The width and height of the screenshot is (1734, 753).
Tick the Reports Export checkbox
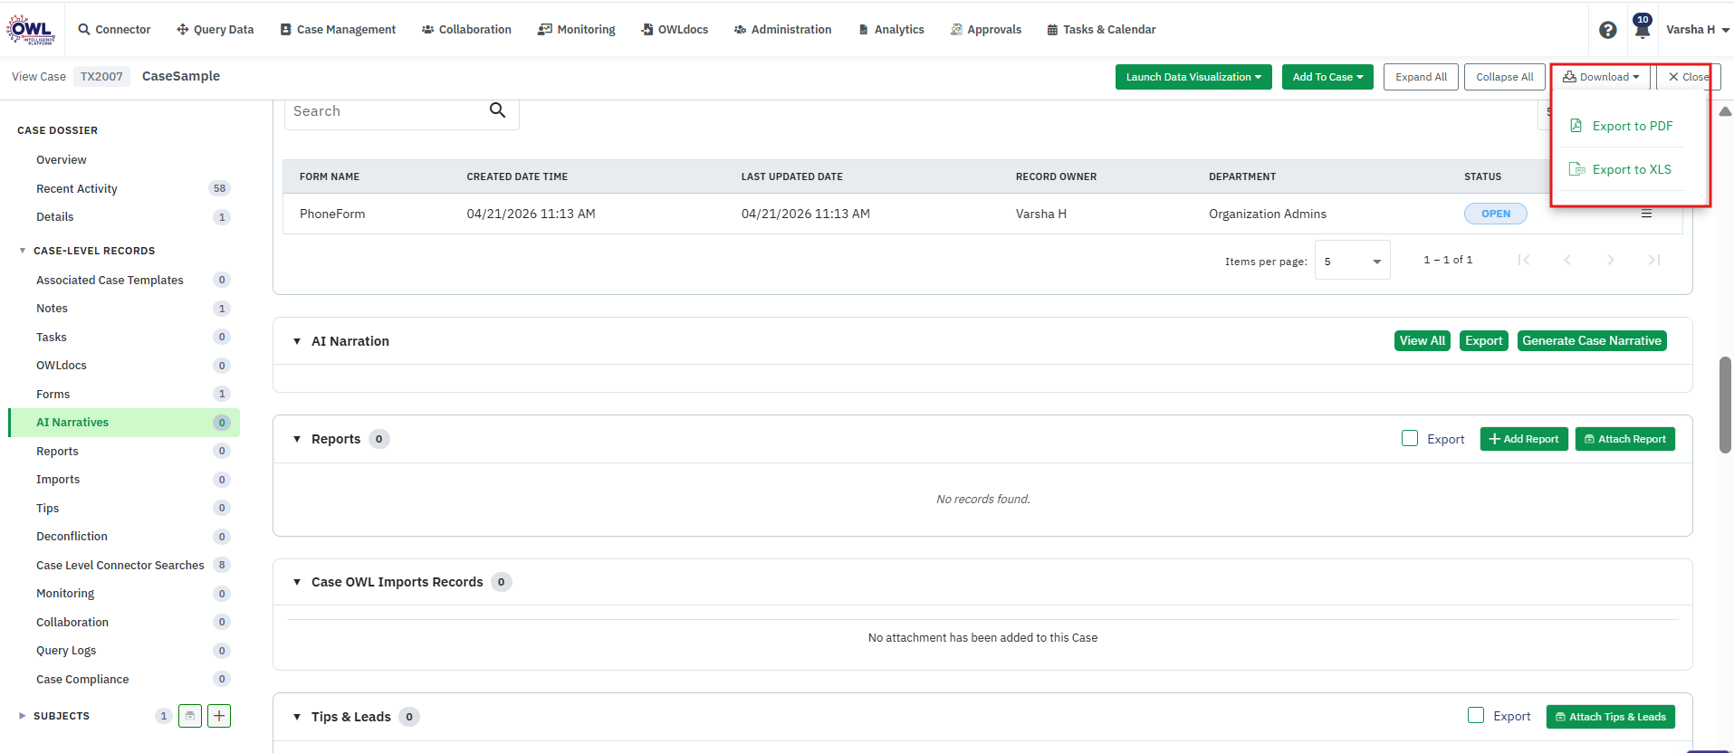coord(1410,438)
